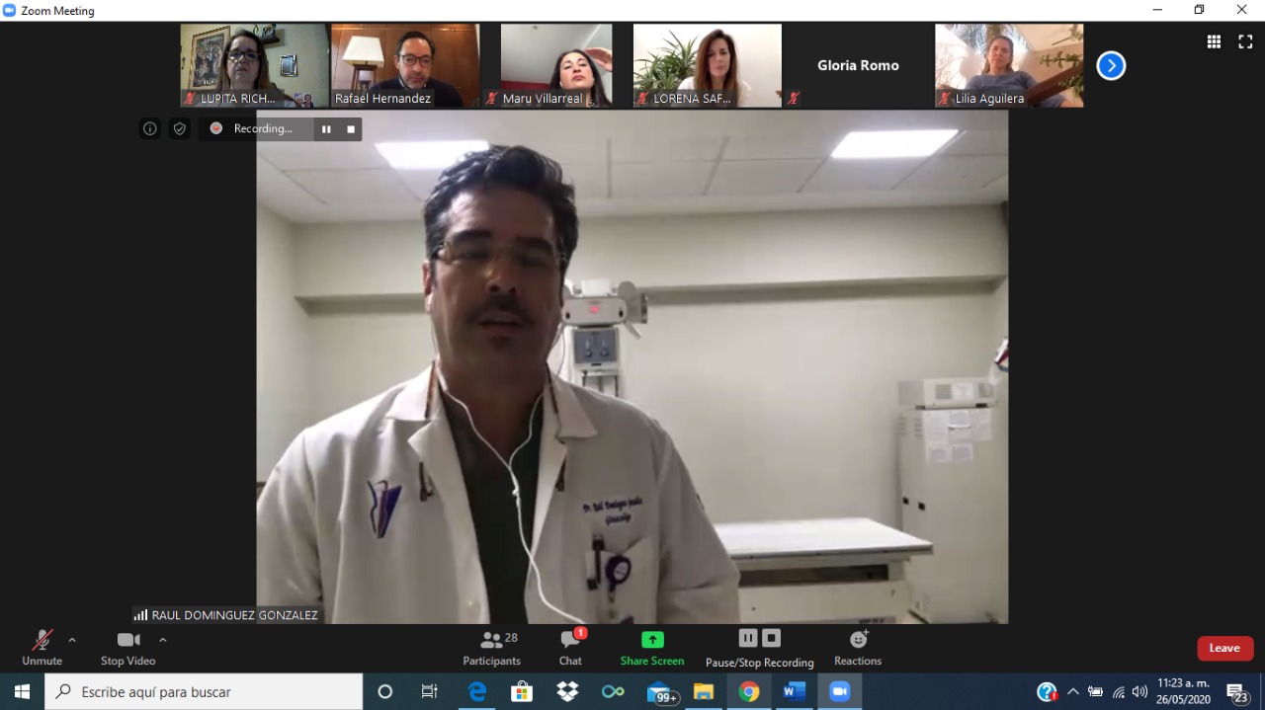This screenshot has width=1265, height=710.
Task: Select Gloria Romo participant tile
Action: pyautogui.click(x=858, y=65)
